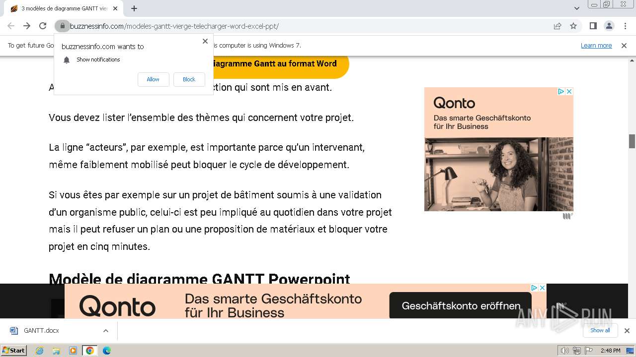Image resolution: width=636 pixels, height=357 pixels.
Task: Show all downloads
Action: tap(600, 330)
